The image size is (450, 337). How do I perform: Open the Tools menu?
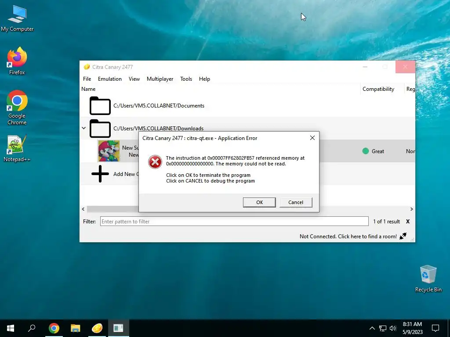click(186, 79)
